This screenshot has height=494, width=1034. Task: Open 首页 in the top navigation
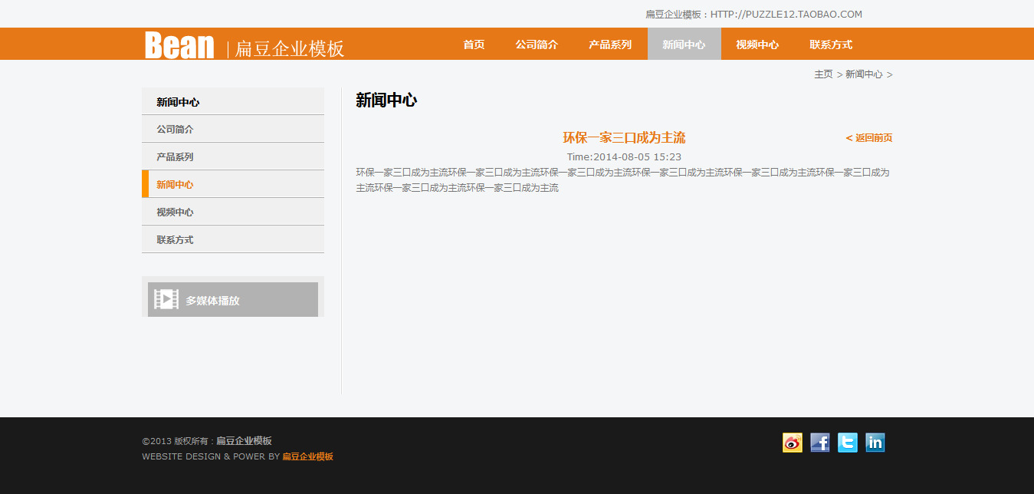tap(474, 44)
